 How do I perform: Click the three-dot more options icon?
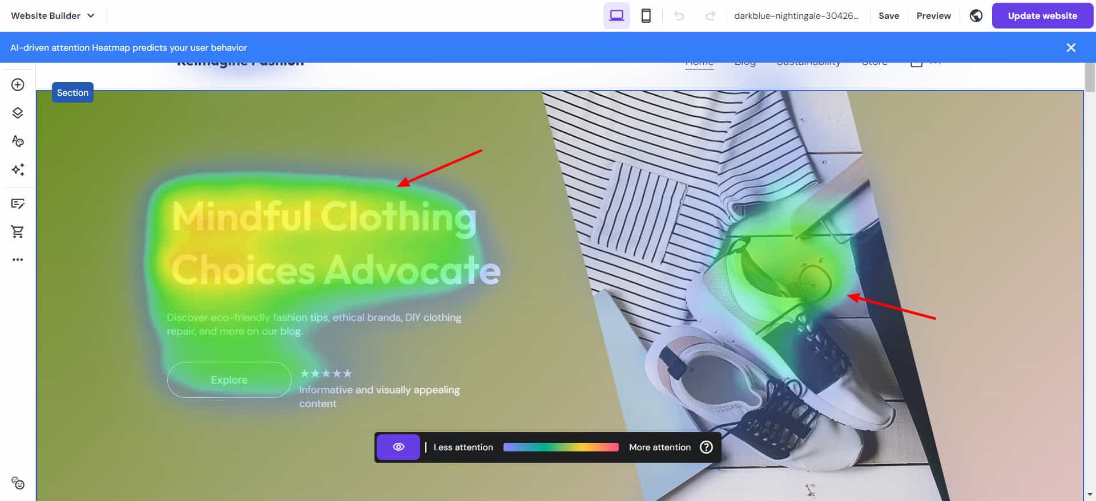(x=18, y=259)
